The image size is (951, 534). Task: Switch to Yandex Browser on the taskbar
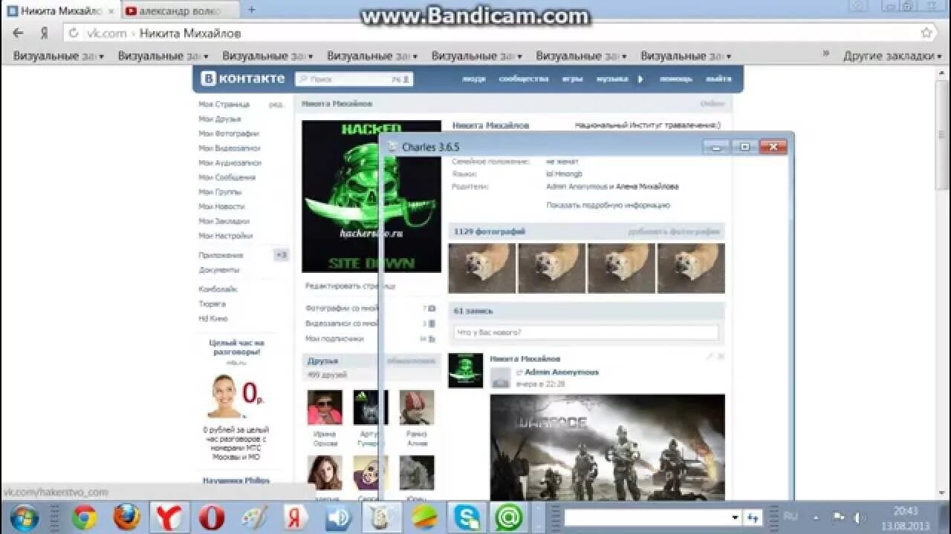[169, 517]
